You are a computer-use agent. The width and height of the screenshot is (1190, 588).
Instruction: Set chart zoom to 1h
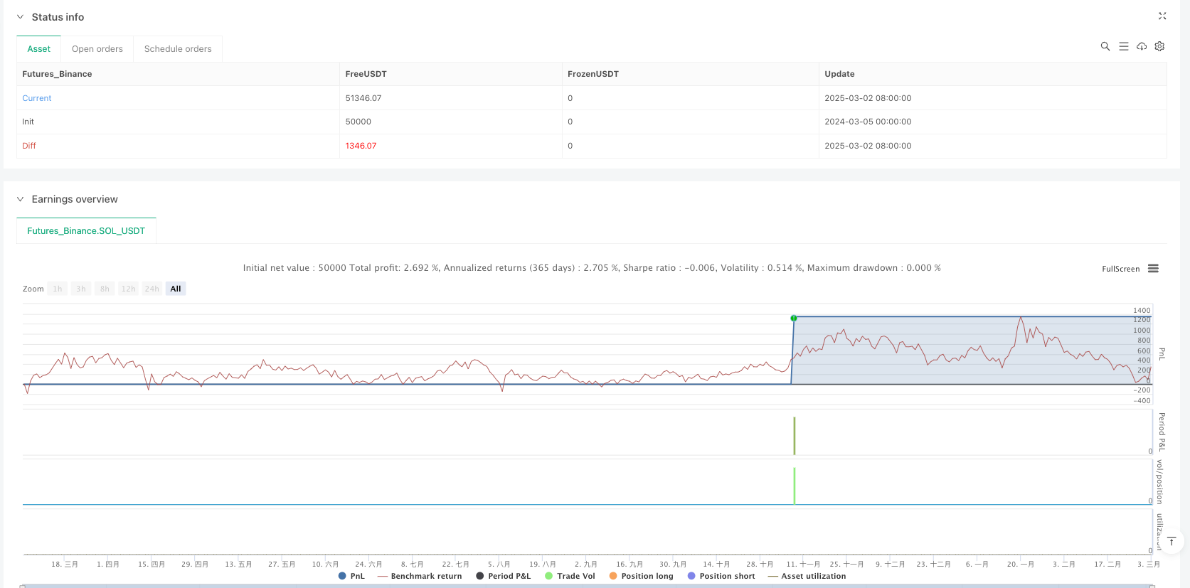point(58,289)
